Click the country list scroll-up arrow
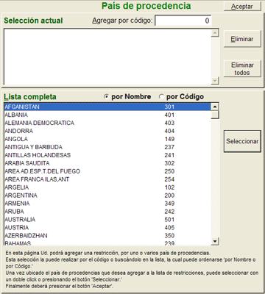The height and width of the screenshot is (294, 265). click(x=215, y=107)
